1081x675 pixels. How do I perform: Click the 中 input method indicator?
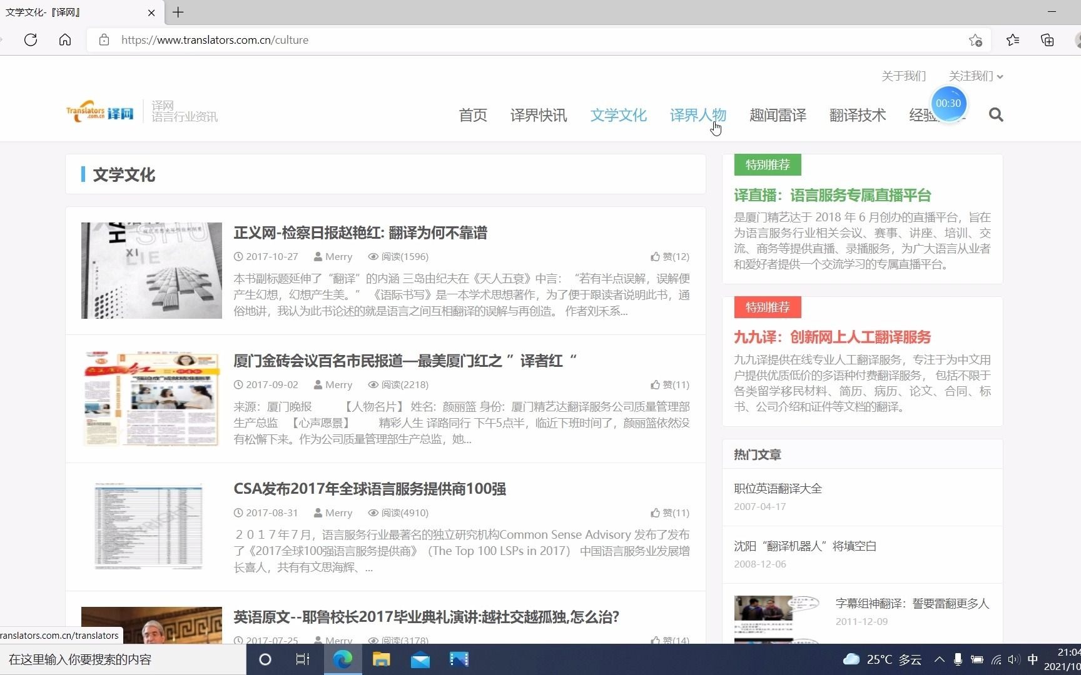pos(1033,659)
